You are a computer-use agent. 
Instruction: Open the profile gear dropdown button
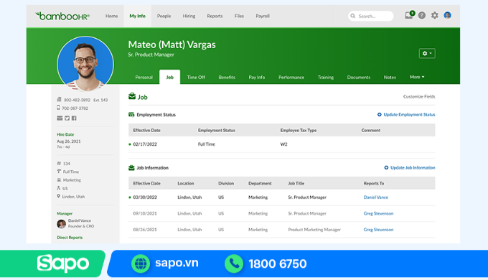click(427, 53)
